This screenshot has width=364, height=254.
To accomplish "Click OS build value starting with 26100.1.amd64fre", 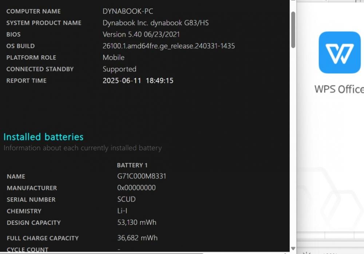I will pos(169,46).
